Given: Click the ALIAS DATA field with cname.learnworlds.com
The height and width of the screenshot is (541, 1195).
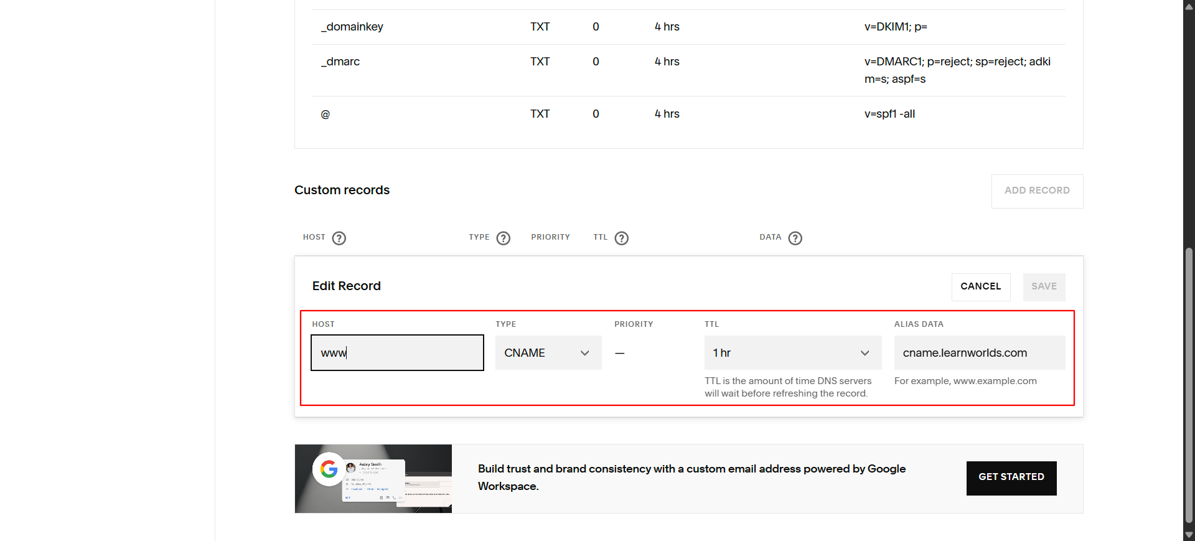Looking at the screenshot, I should pyautogui.click(x=980, y=353).
